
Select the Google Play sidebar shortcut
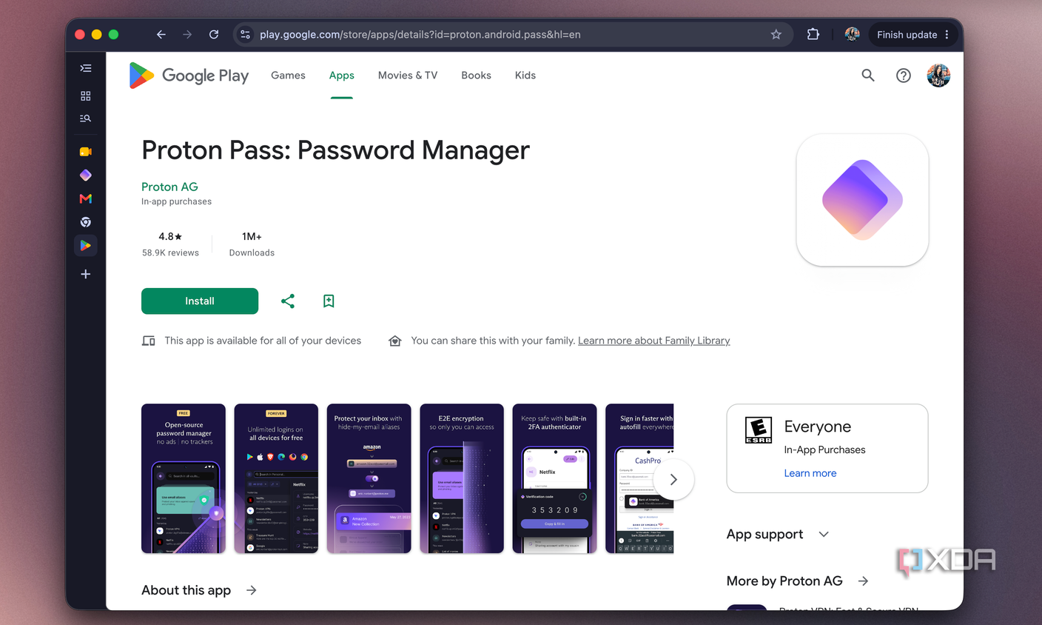[x=86, y=246]
